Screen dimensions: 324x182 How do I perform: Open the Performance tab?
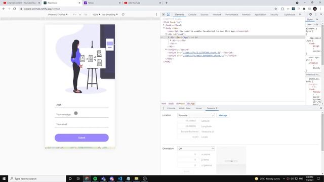pos(231,15)
